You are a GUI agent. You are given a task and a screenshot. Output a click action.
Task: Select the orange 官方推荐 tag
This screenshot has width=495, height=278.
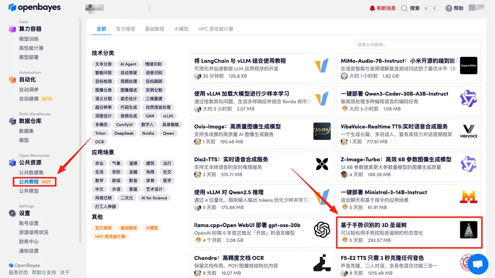click(104, 228)
